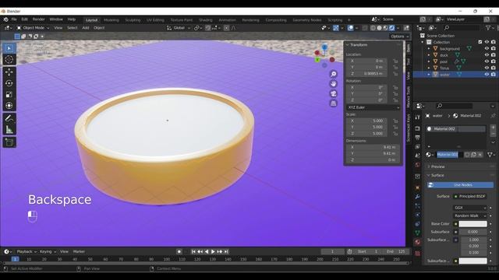This screenshot has width=499, height=280.
Task: Open the File menu
Action: 14,19
